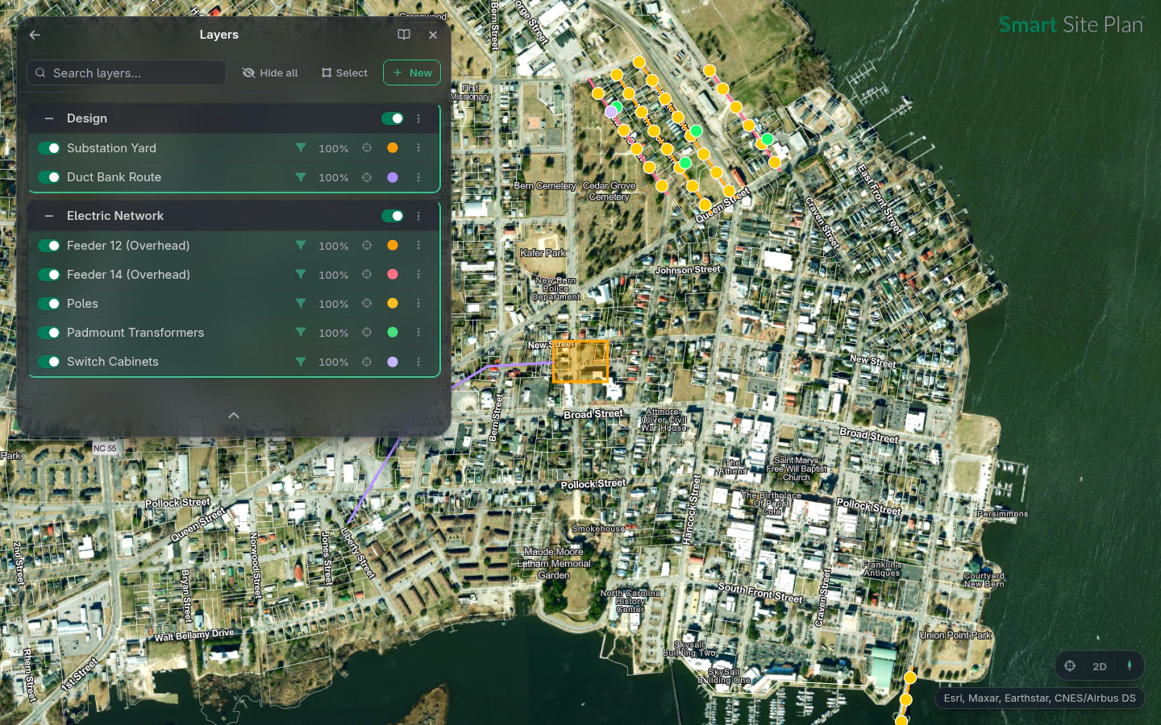Image resolution: width=1161 pixels, height=725 pixels.
Task: Turn off Feeder 12 (Overhead) layer
Action: click(x=49, y=246)
